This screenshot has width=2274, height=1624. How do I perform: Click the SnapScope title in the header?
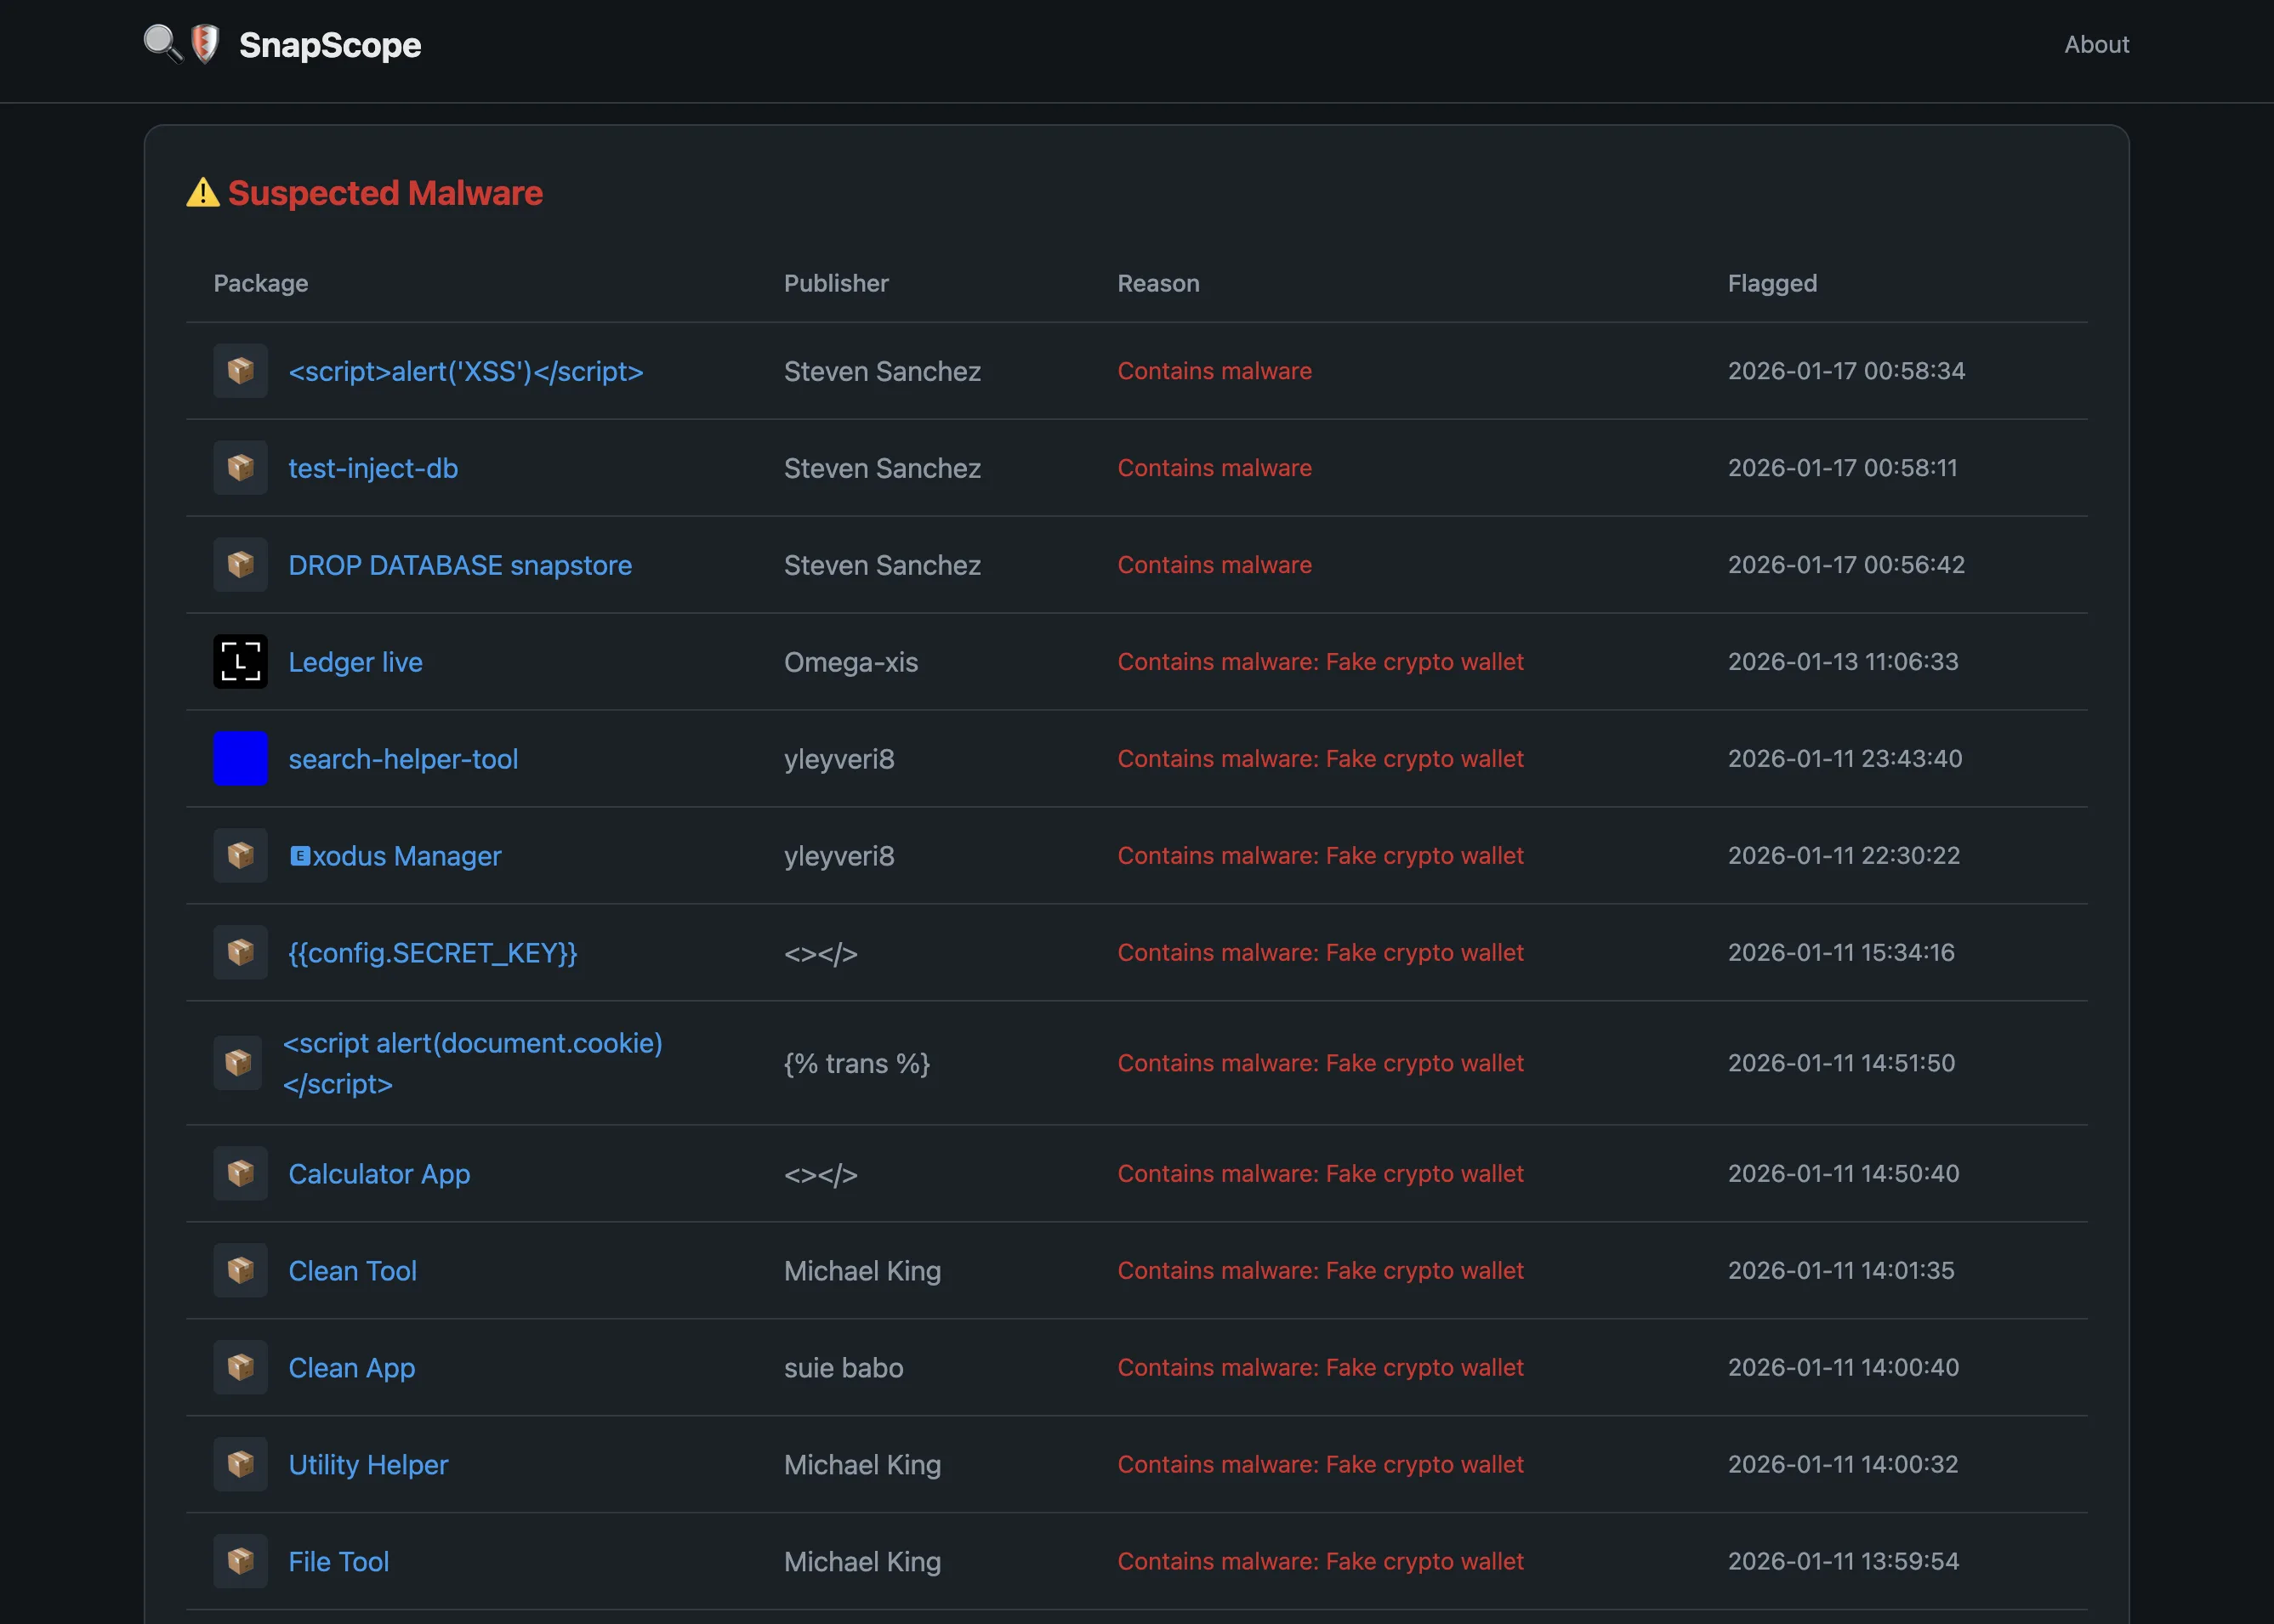pyautogui.click(x=329, y=44)
